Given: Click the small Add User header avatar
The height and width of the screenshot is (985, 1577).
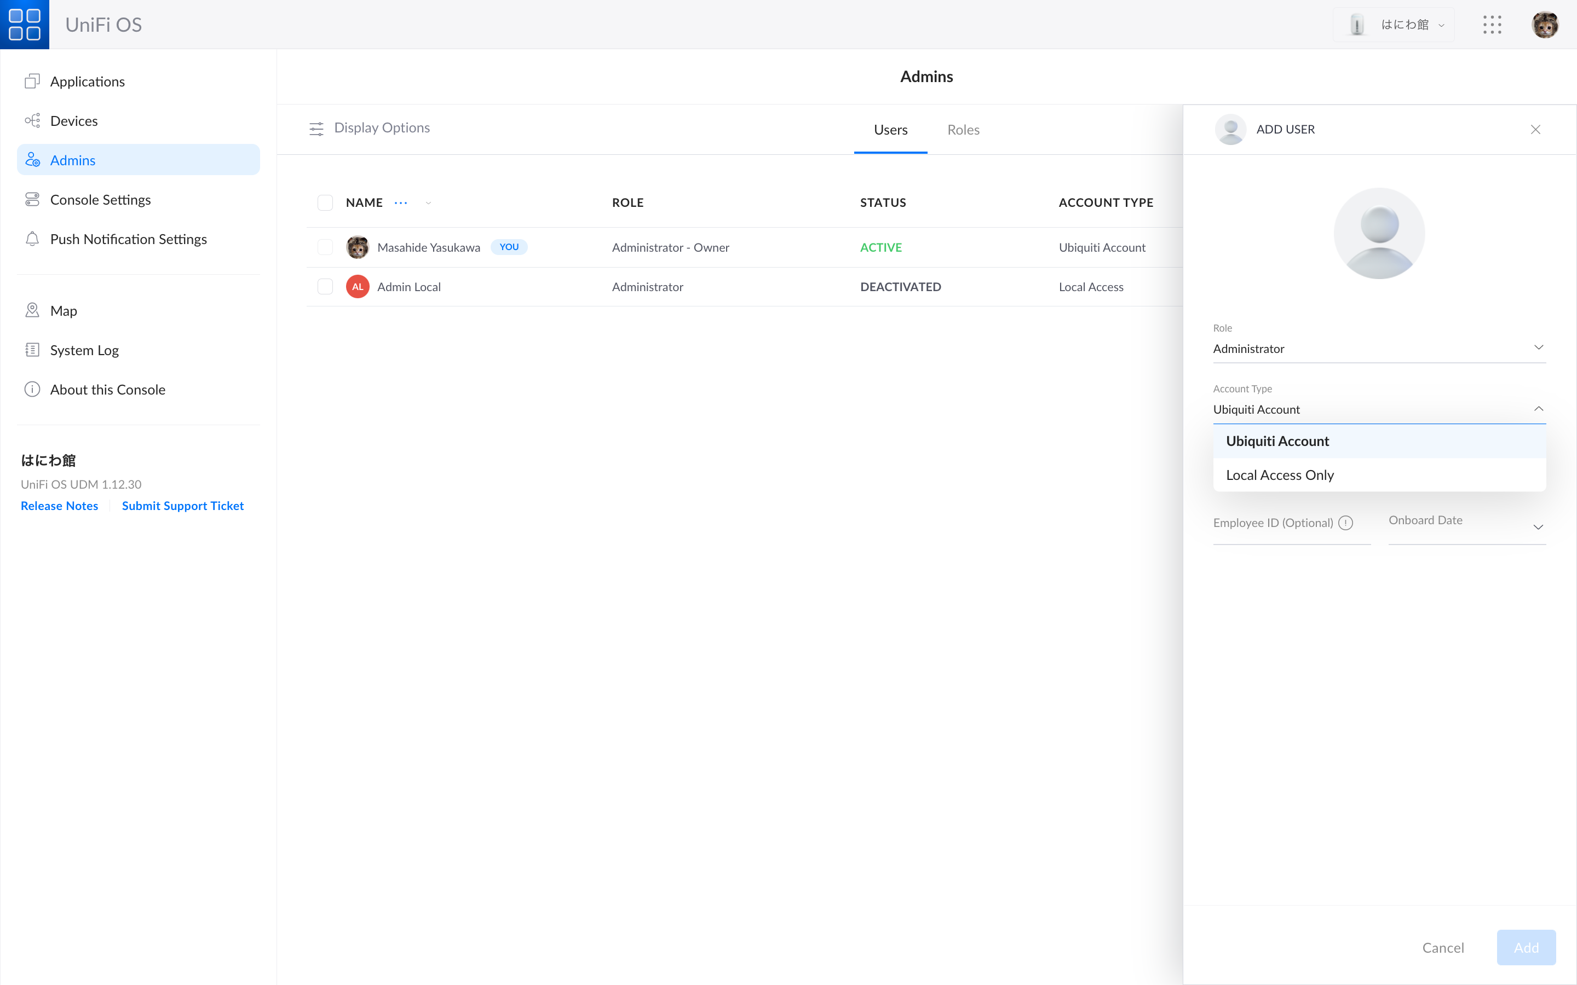Looking at the screenshot, I should 1230,129.
